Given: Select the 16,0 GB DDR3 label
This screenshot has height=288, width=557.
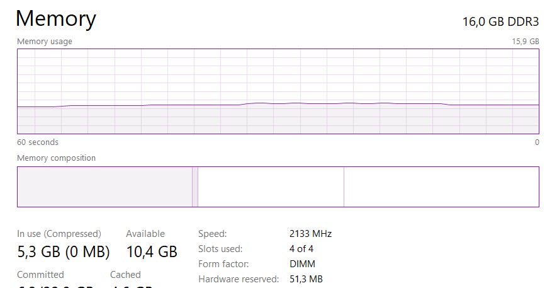Looking at the screenshot, I should click(500, 21).
